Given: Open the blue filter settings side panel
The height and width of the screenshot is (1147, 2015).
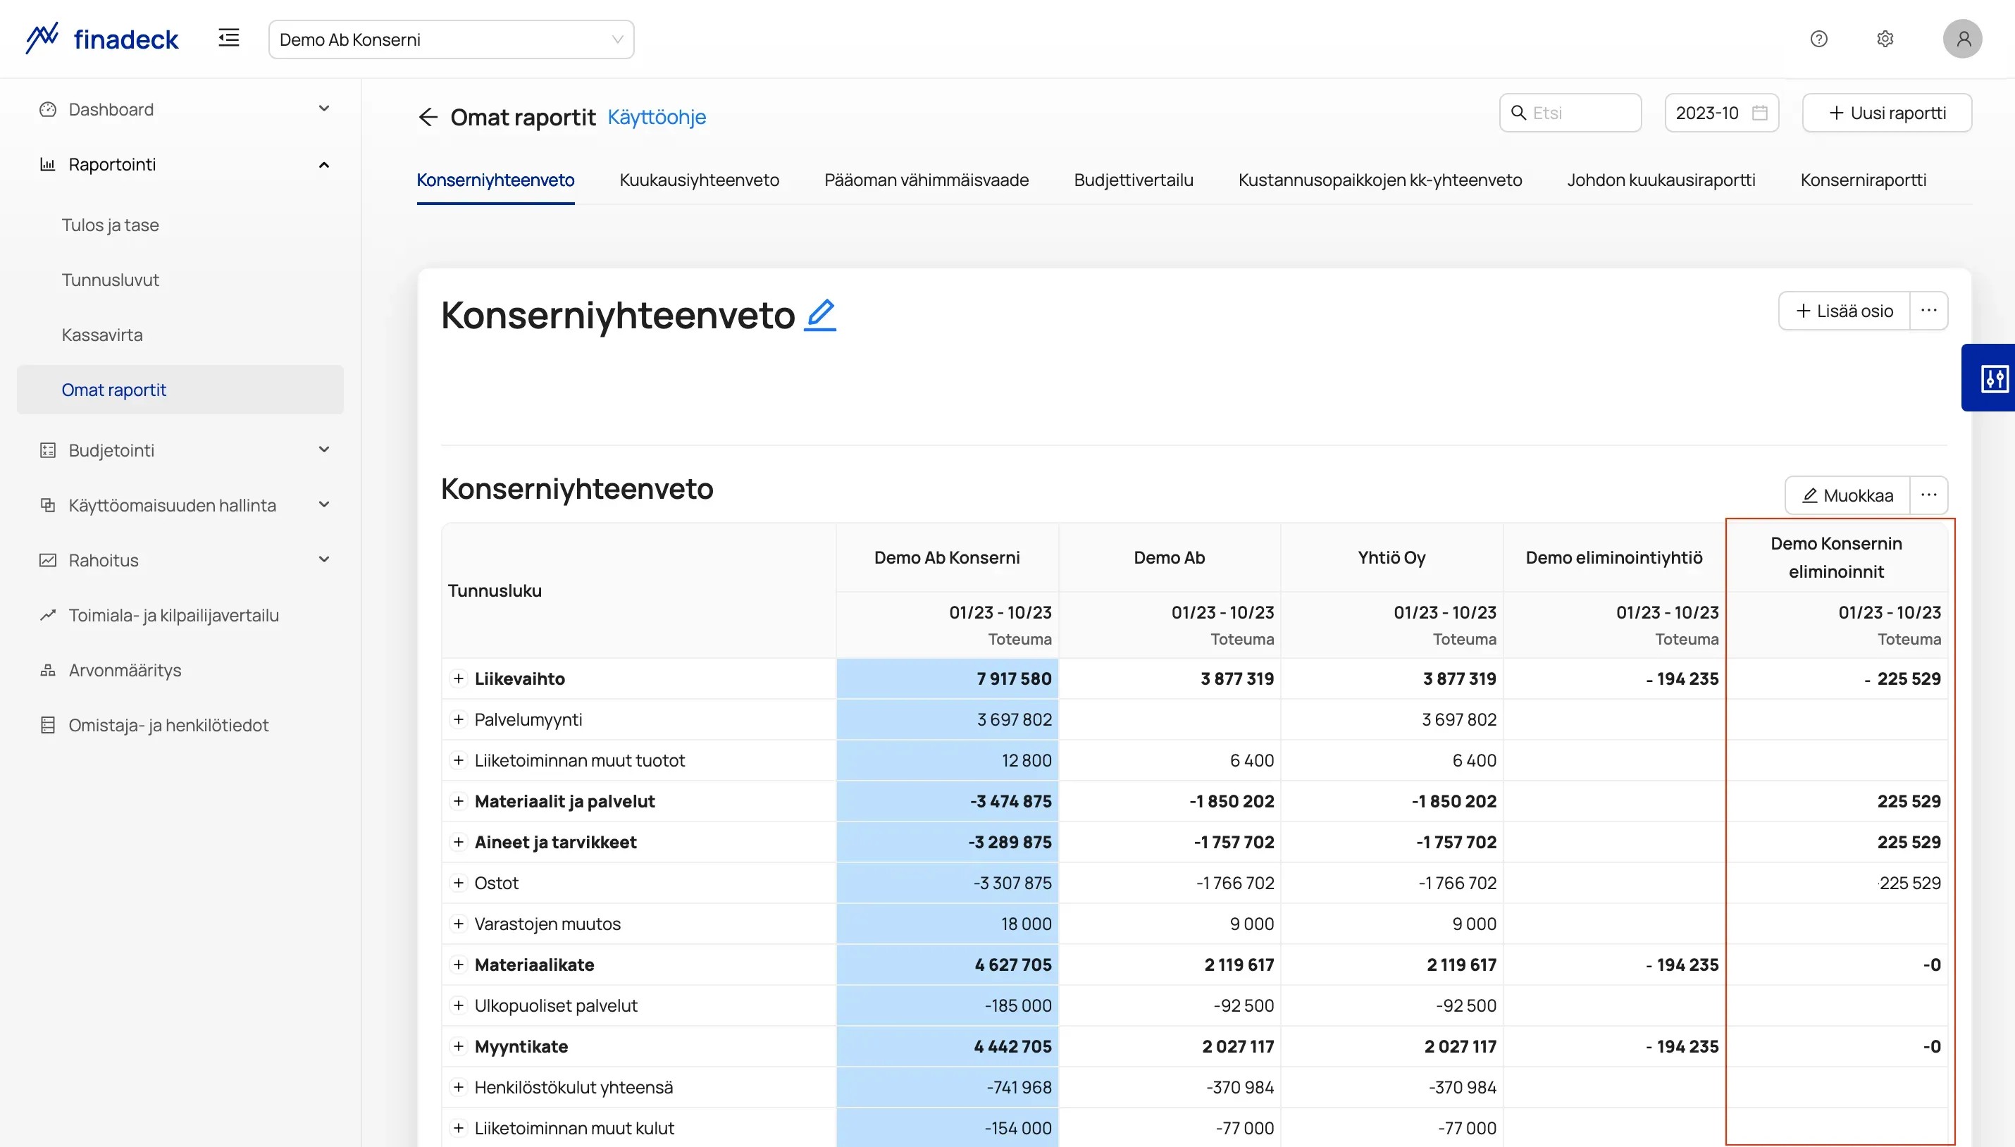Looking at the screenshot, I should click(1990, 378).
